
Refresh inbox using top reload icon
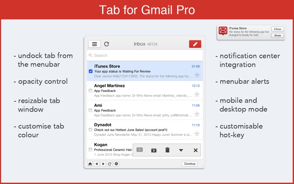(x=107, y=44)
